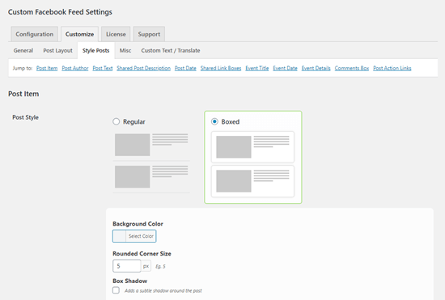Switch to the License tab
This screenshot has width=445, height=300.
[x=116, y=34]
